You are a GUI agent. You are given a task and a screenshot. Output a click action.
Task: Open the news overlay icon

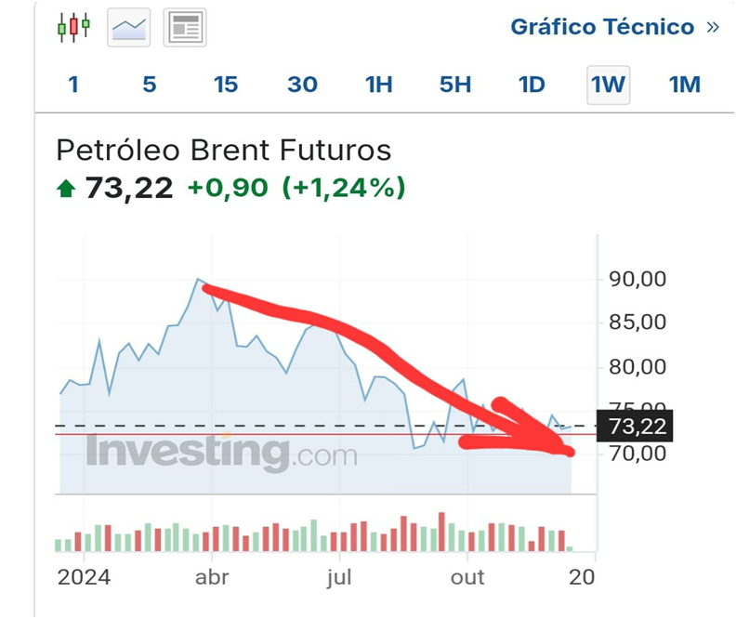pyautogui.click(x=185, y=28)
